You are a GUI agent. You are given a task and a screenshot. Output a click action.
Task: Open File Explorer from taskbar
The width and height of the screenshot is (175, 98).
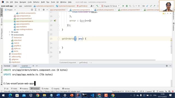pyautogui.click(x=44, y=95)
